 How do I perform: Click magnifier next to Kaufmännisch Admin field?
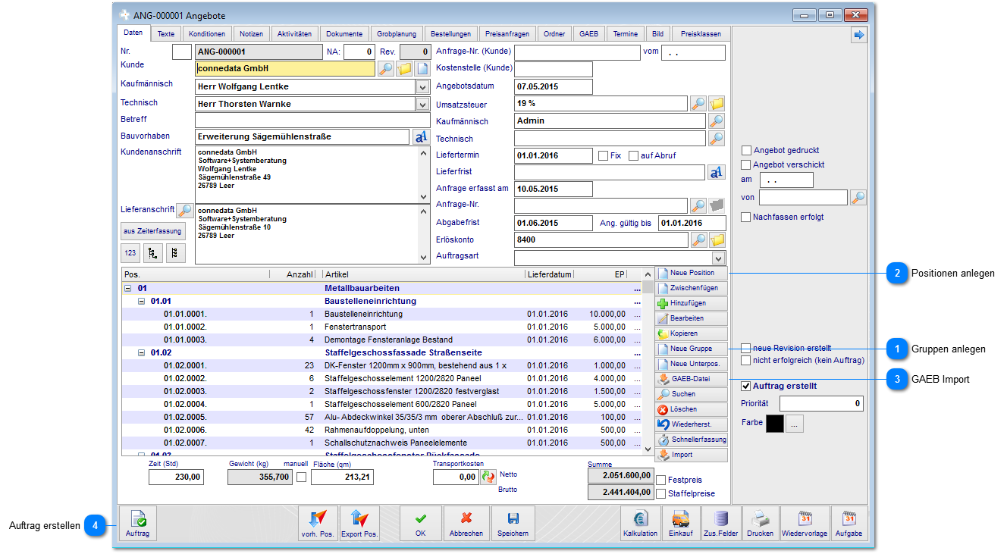[x=717, y=121]
